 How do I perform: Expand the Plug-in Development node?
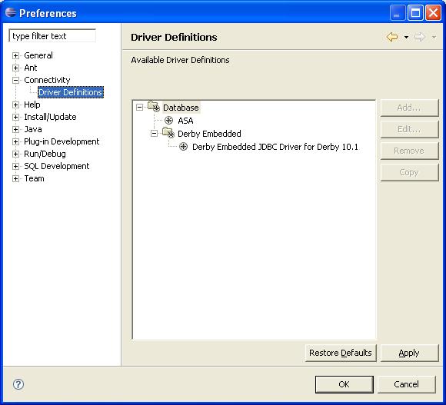coord(15,141)
